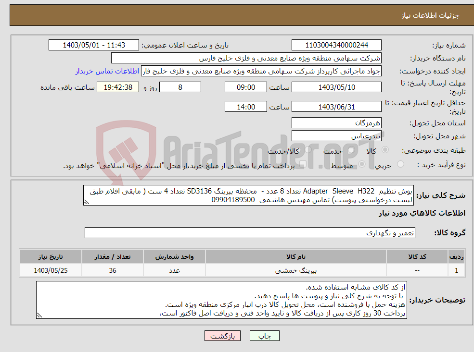This screenshot has width=474, height=352.
Task: Select the جزیی purchase type radio
Action: (400, 164)
